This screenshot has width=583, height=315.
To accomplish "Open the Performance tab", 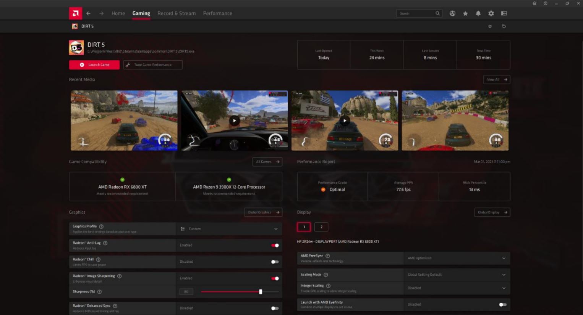I will click(217, 13).
